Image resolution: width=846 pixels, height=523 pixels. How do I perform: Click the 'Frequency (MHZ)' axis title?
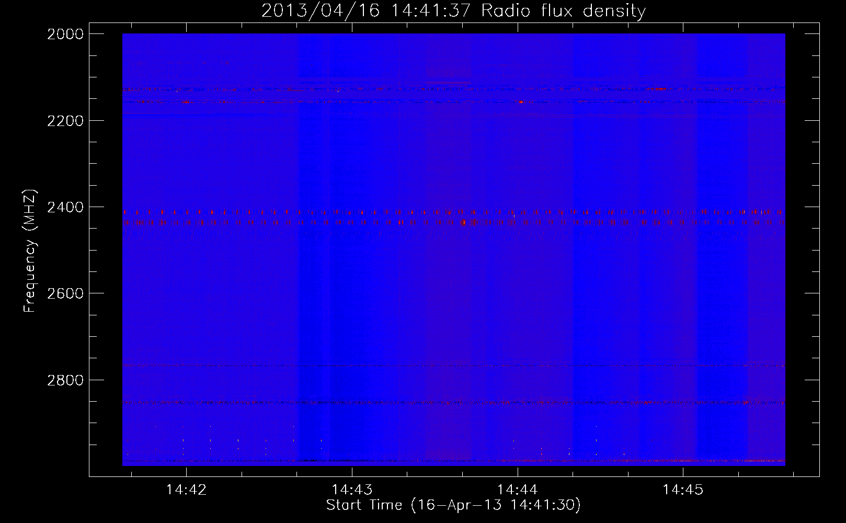(30, 251)
